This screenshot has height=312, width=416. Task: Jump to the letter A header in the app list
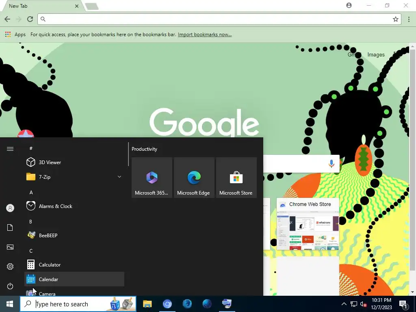31,192
